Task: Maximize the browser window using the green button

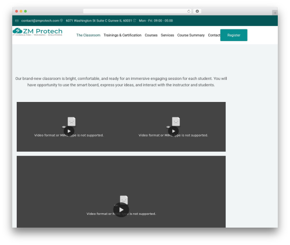Action: (x=26, y=11)
